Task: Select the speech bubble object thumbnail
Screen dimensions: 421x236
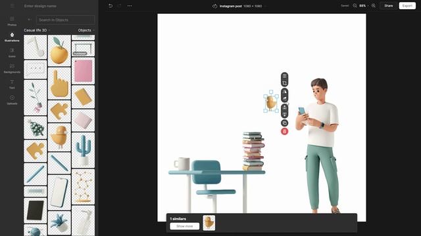Action: point(35,69)
